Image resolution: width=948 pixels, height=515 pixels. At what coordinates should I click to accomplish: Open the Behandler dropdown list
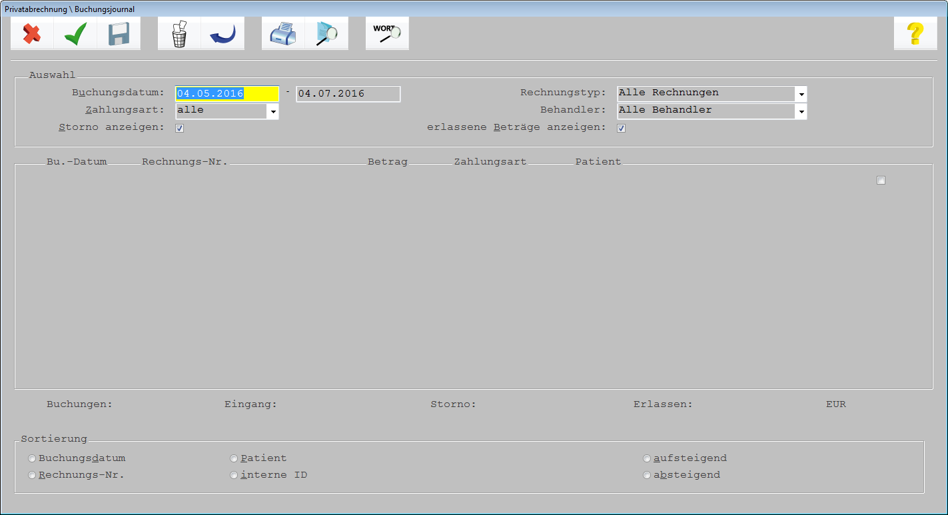pyautogui.click(x=801, y=111)
